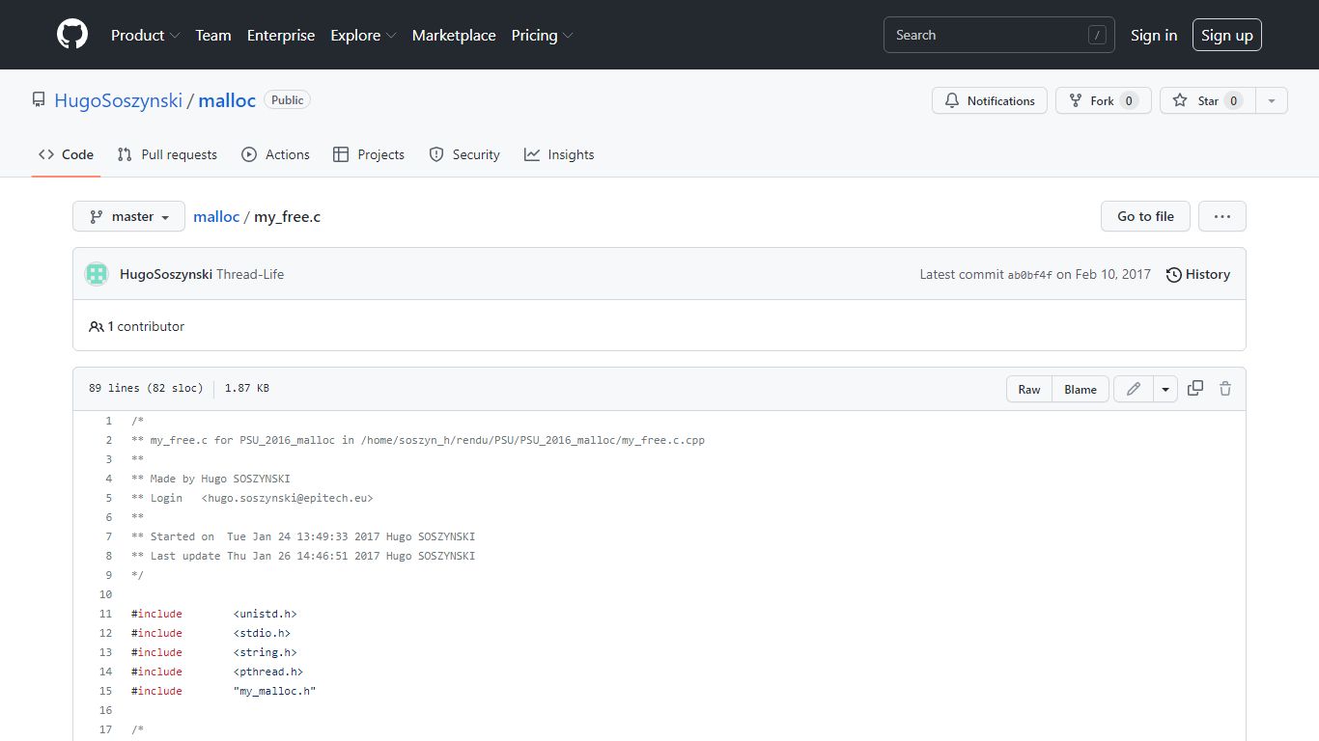This screenshot has width=1319, height=741.
Task: Click the repository book icon
Action: tap(39, 100)
